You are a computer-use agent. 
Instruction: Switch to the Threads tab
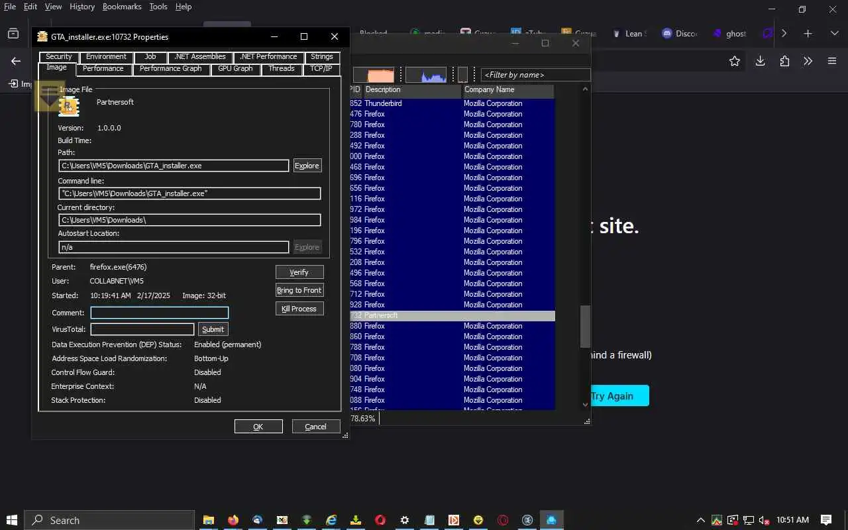tap(282, 69)
